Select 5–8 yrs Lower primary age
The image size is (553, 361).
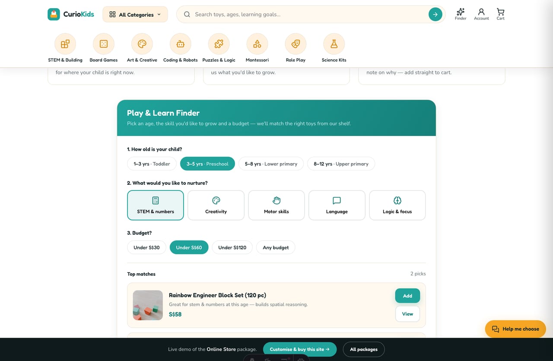pos(271,164)
